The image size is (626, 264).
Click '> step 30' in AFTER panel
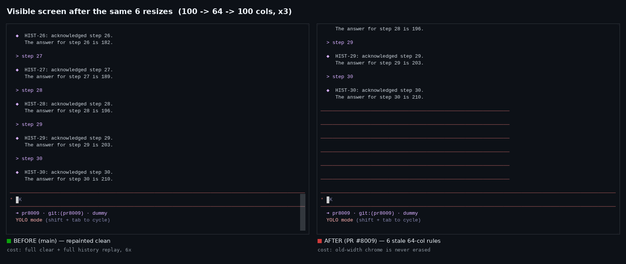(x=340, y=77)
